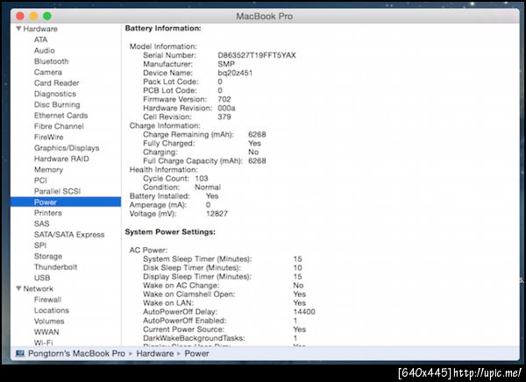The image size is (526, 382).
Task: Click the MacBook Pro window title
Action: point(265,16)
